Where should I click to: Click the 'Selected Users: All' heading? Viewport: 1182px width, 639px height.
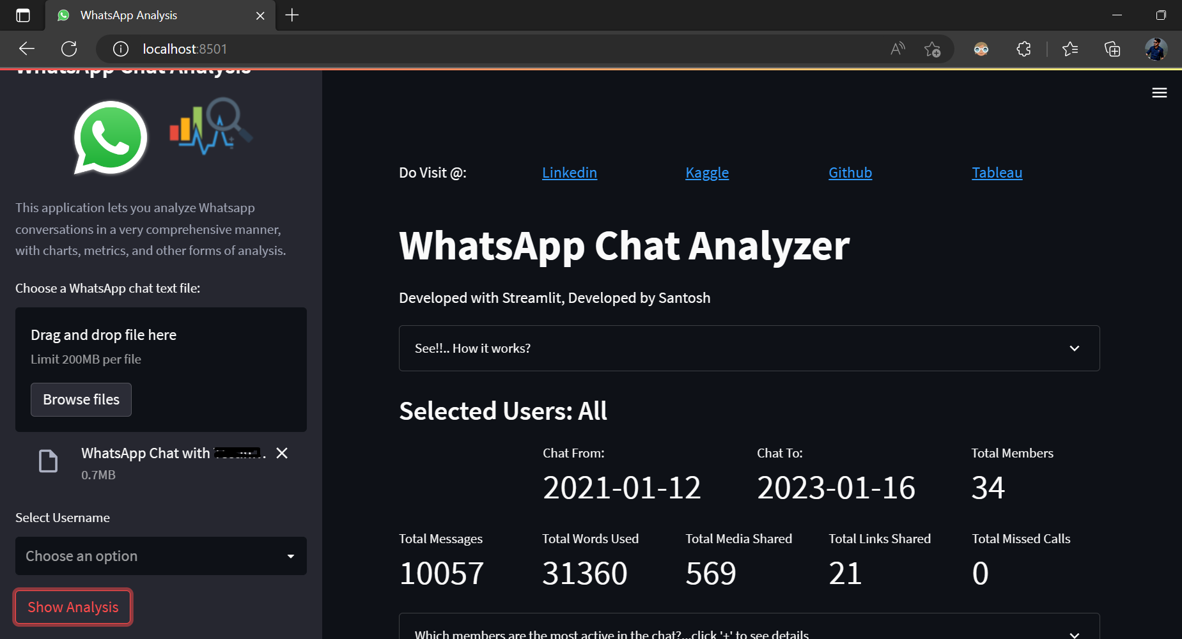click(x=503, y=411)
